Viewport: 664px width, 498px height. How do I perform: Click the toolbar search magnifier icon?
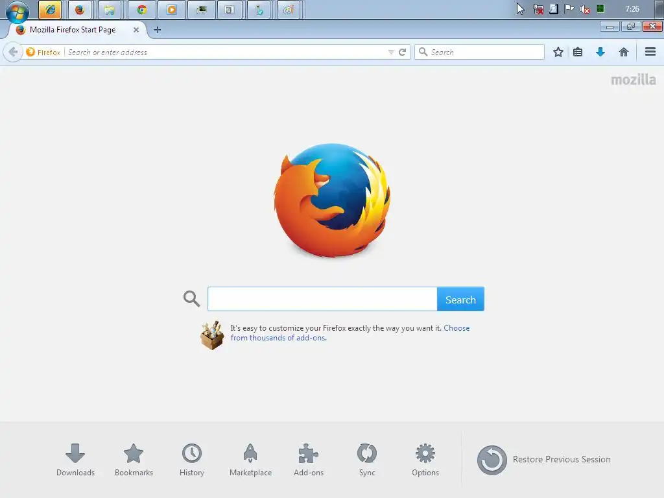click(x=423, y=52)
